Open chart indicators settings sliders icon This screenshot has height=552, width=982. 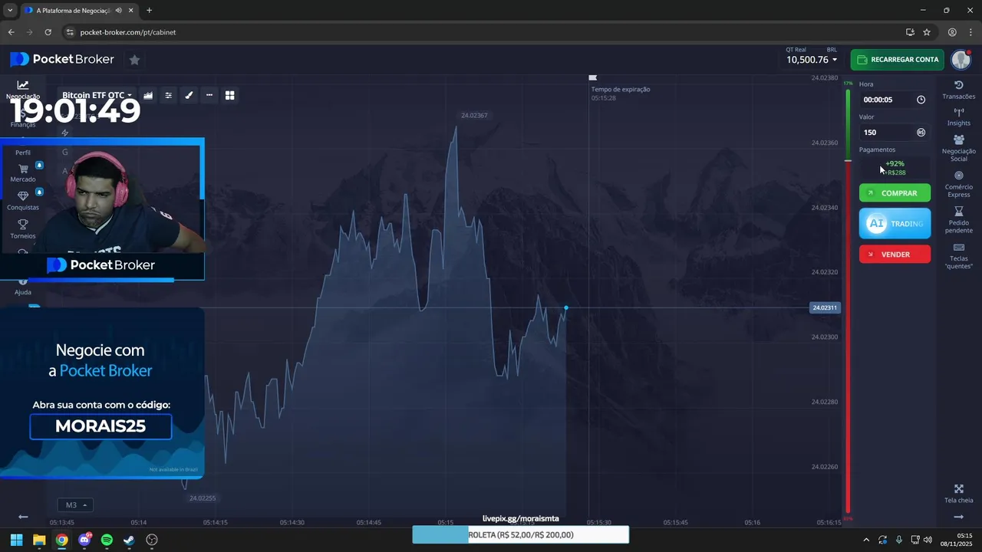169,95
